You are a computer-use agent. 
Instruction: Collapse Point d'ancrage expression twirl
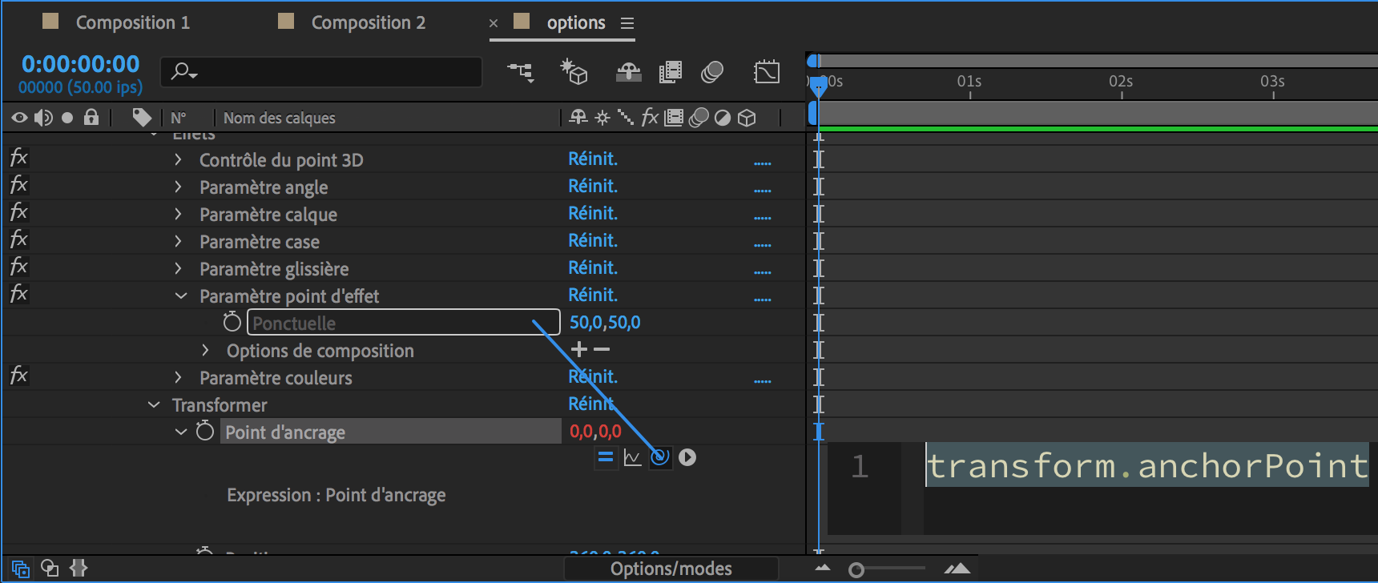pos(181,432)
